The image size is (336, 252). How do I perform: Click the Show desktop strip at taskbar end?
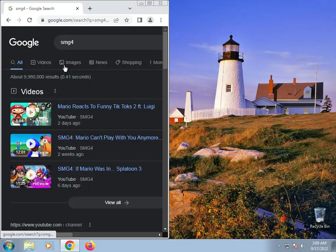click(x=334, y=245)
